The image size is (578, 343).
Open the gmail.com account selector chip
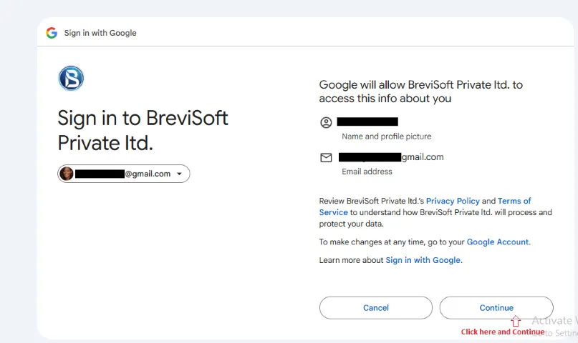click(124, 174)
